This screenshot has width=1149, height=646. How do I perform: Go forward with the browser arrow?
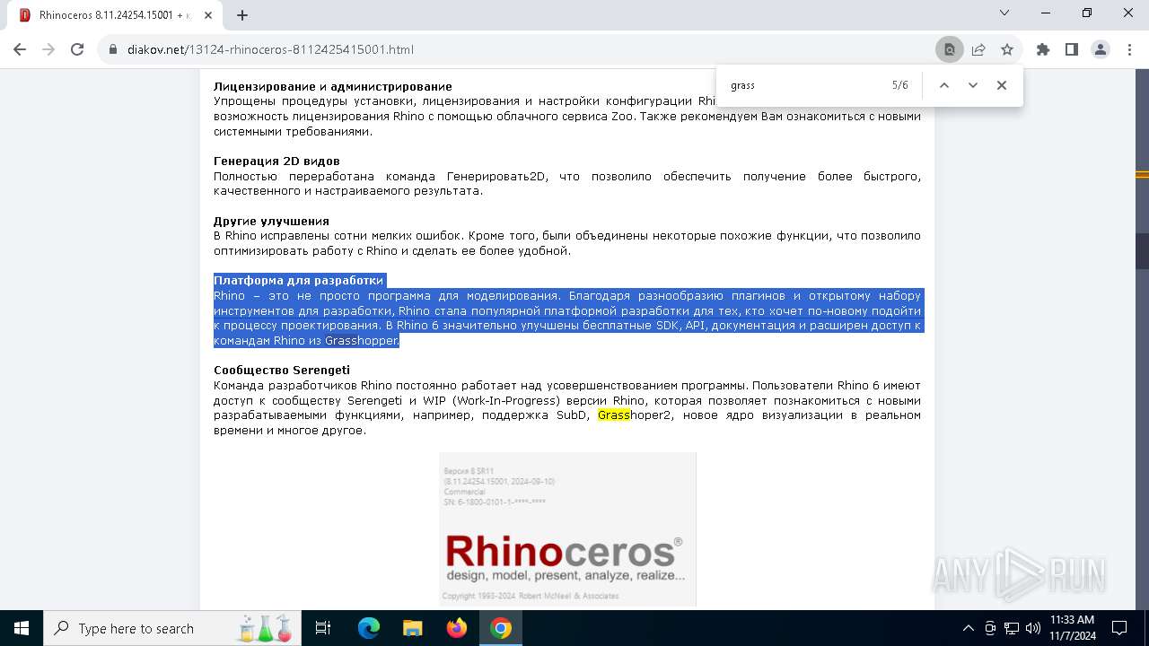[48, 49]
